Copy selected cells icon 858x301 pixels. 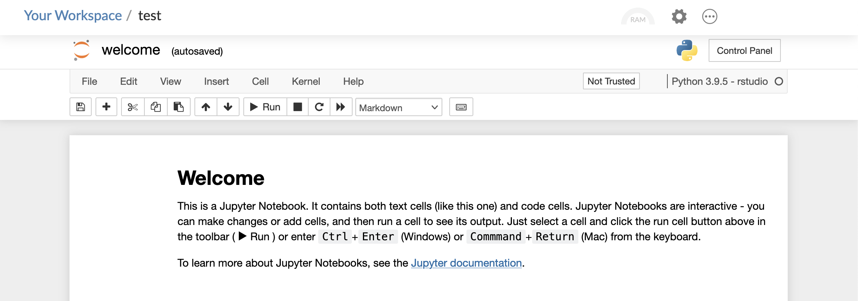[x=155, y=107]
